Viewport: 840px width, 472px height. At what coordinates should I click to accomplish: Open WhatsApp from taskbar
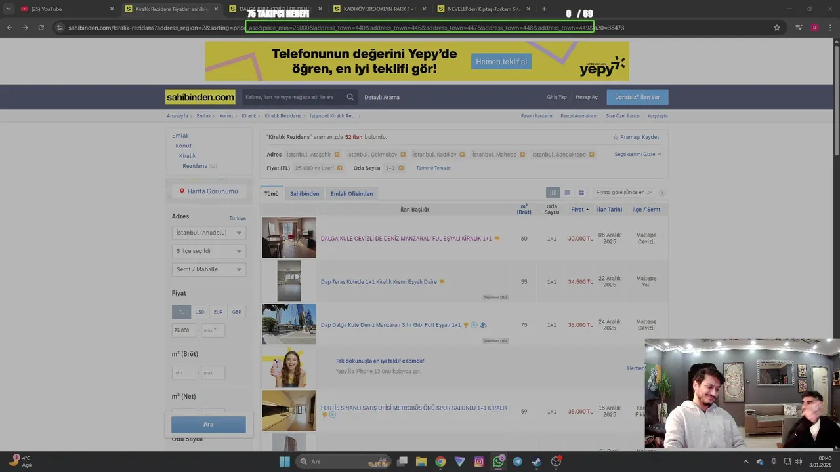pyautogui.click(x=498, y=462)
